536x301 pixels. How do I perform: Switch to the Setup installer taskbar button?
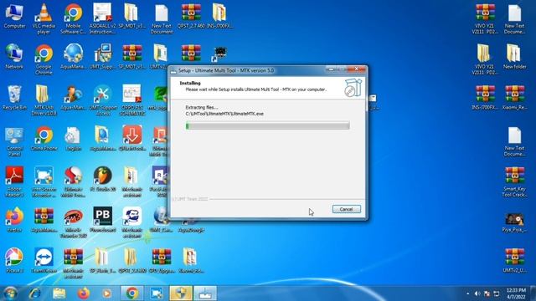(x=205, y=293)
